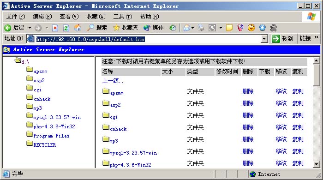Click 删除 link for the asp2 row
323x180 pixels.
(248, 103)
